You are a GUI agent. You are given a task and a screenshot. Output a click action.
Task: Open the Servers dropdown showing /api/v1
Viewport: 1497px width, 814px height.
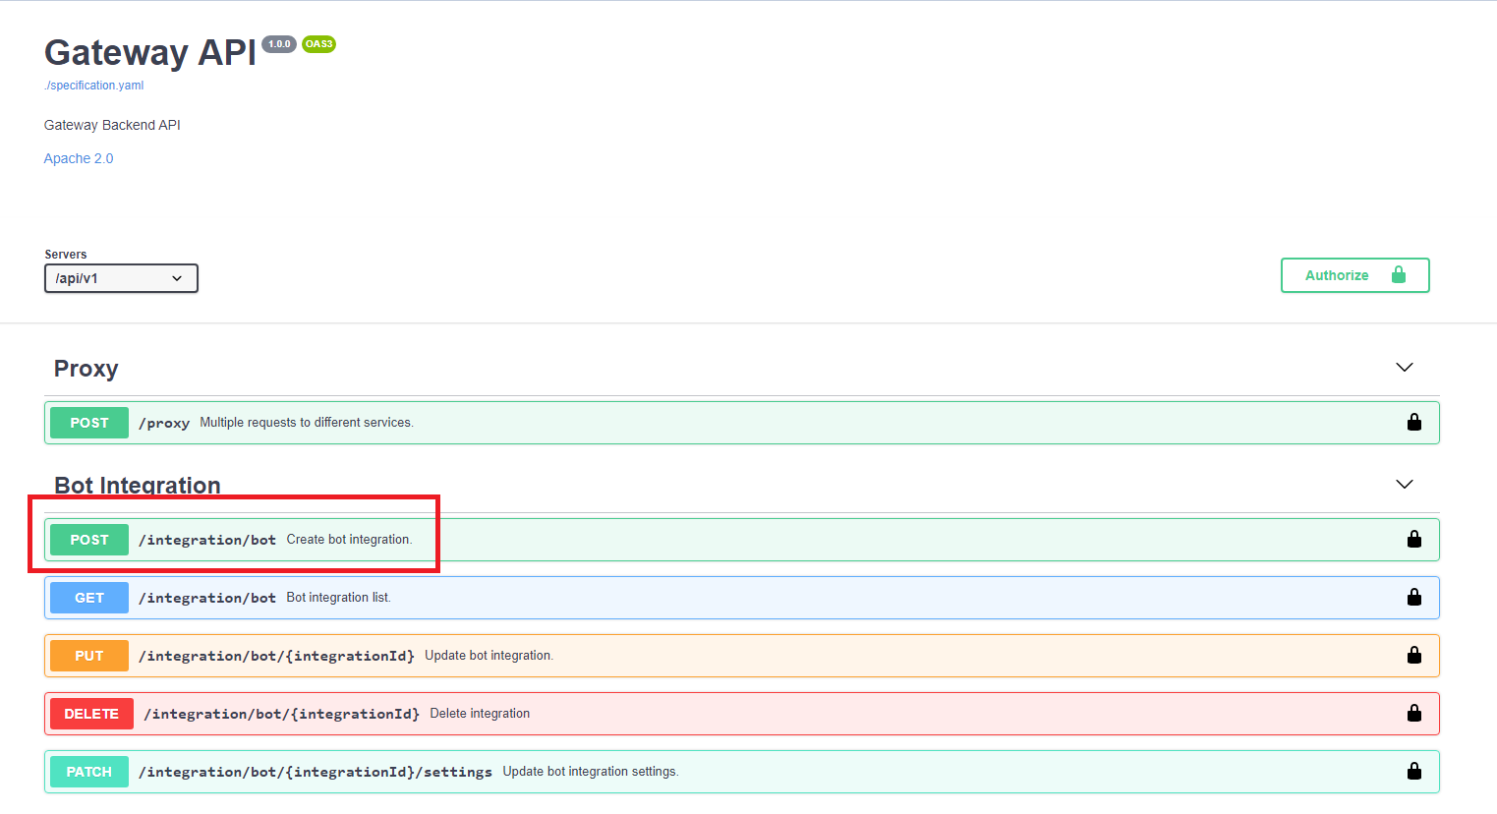tap(121, 278)
